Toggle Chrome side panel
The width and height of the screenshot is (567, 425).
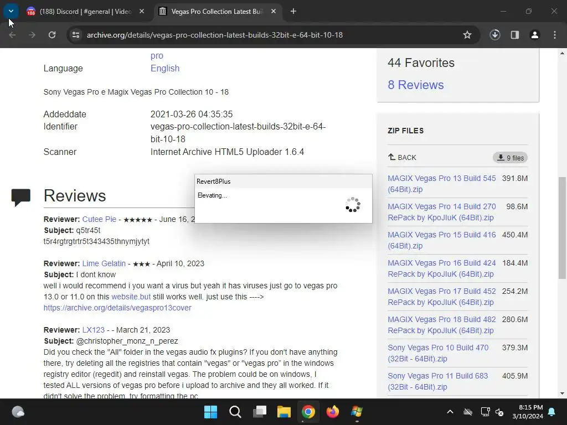(515, 35)
